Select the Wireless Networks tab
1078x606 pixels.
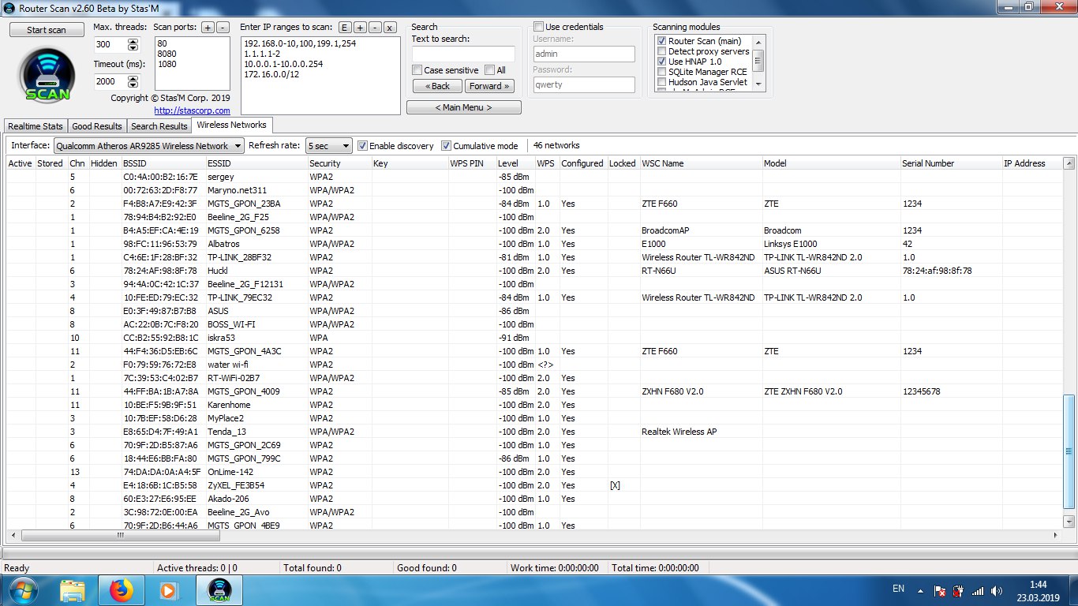point(232,125)
